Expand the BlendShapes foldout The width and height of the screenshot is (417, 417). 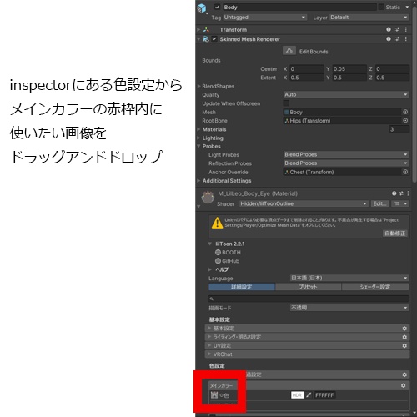click(x=198, y=86)
